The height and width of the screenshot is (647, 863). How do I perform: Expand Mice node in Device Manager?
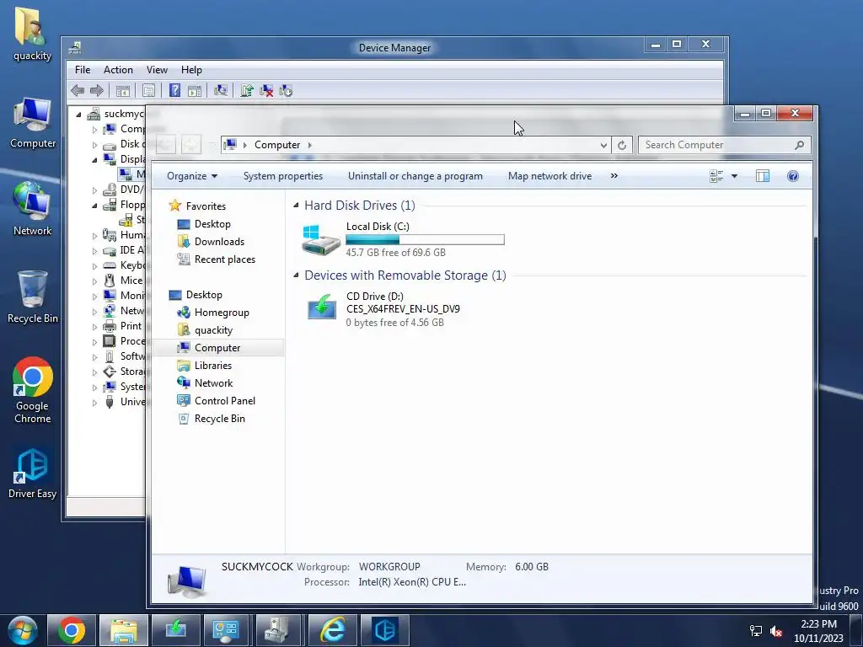click(x=94, y=281)
